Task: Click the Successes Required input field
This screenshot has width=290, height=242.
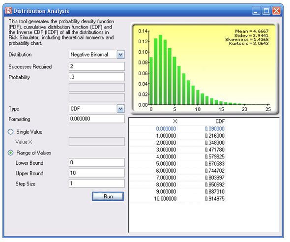Action: click(96, 66)
